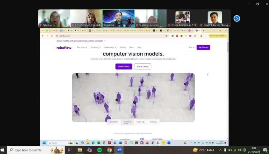
Task: Bookmark this page with the star icon
Action: [x=166, y=36]
